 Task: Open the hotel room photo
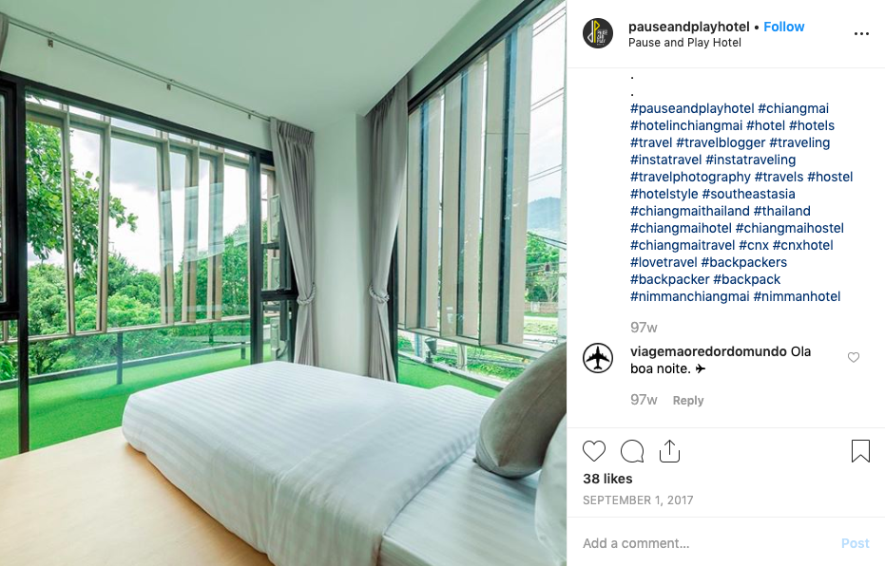pyautogui.click(x=282, y=283)
